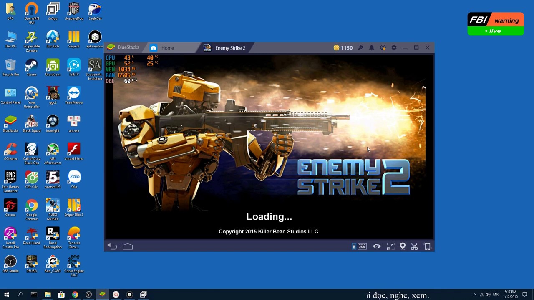
Task: Open the BlueStacks theme brush icon
Action: (360, 48)
